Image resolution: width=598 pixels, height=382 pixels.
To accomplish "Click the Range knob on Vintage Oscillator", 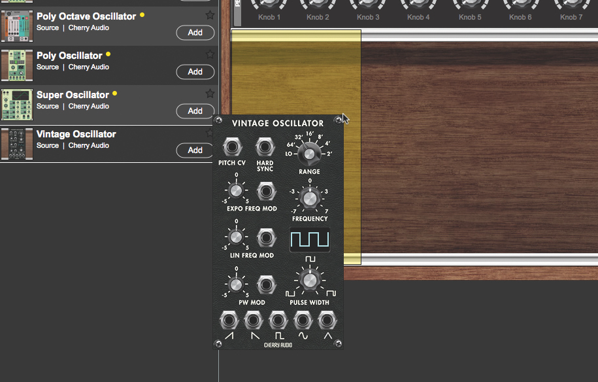I will point(309,154).
